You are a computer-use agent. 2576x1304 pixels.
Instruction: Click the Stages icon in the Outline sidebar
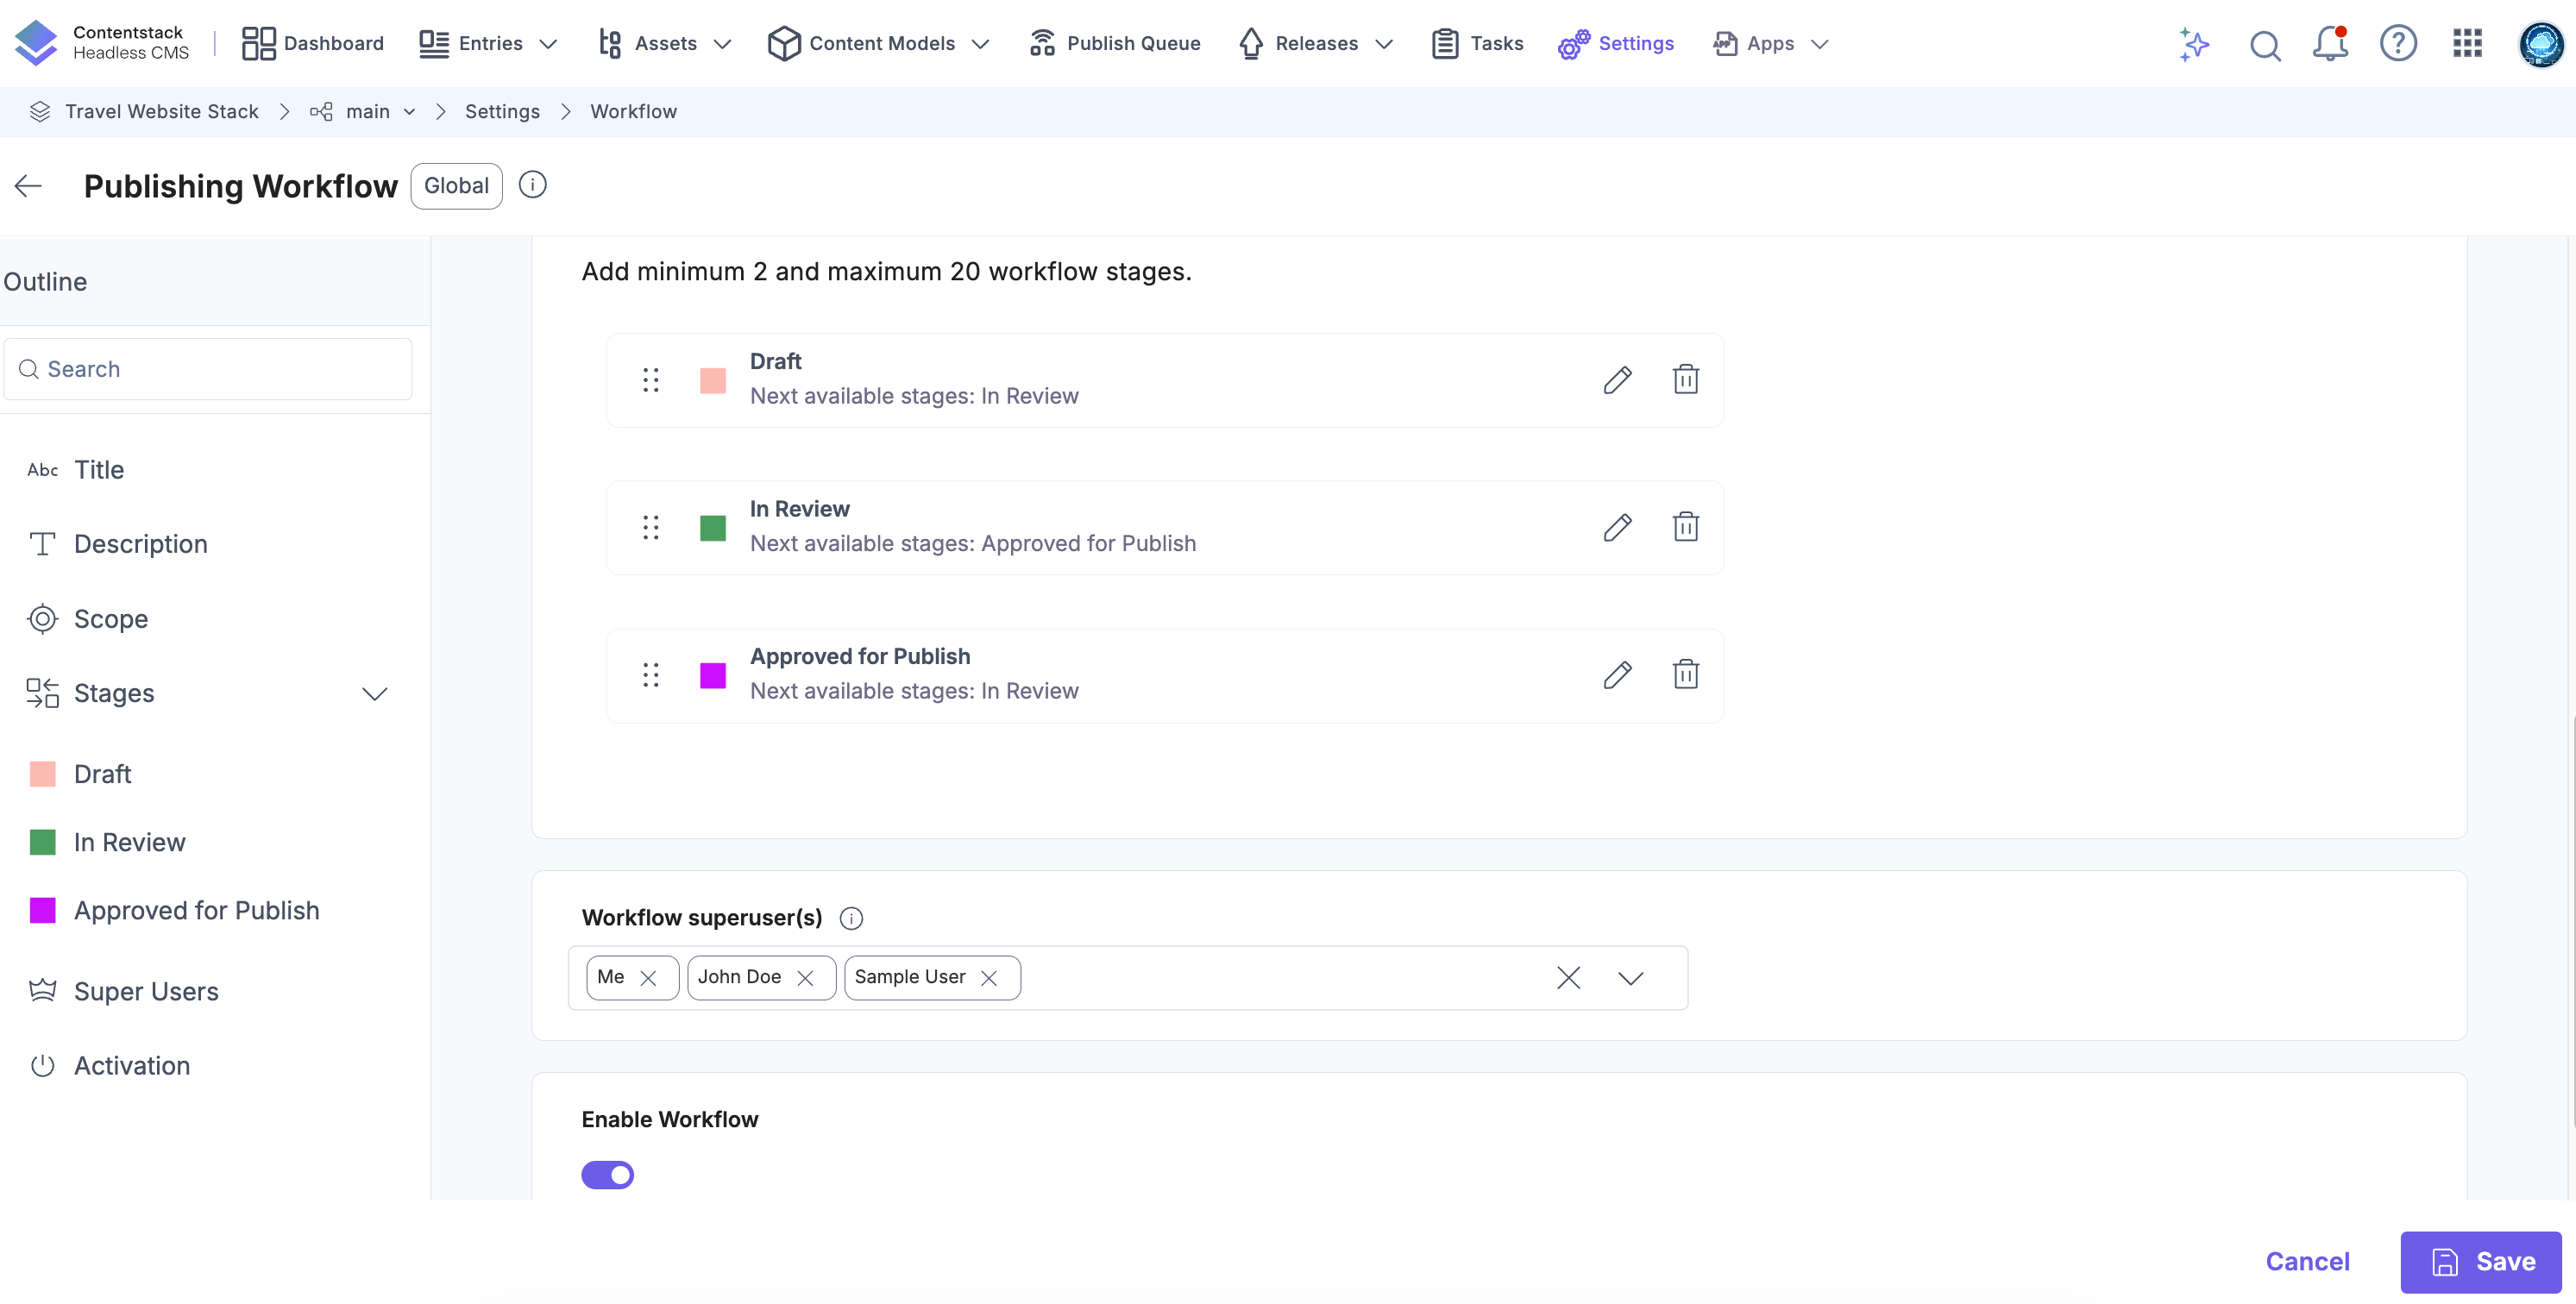[x=41, y=693]
